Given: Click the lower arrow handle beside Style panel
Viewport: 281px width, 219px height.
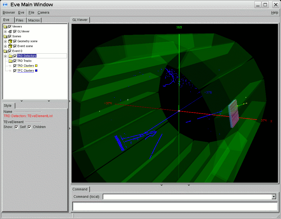Looking at the screenshot, I should [69, 129].
